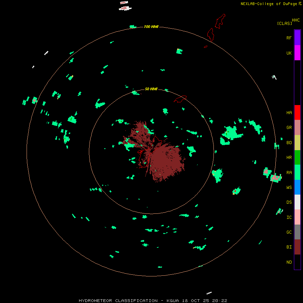Click the HR label text in legend

click(x=289, y=158)
